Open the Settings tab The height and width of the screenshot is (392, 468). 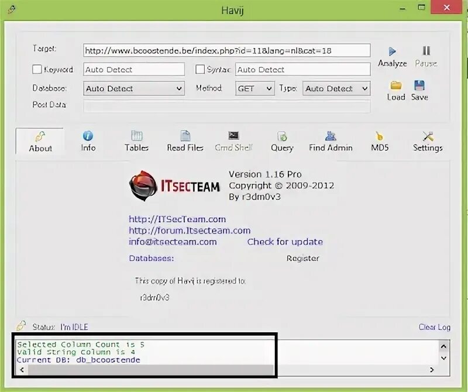[x=428, y=142]
